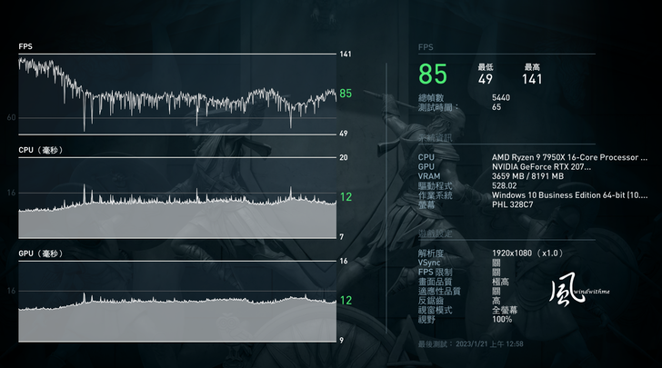Screen dimensions: 662x368
Task: Select the resolution value 1920x1080 (x1.0)
Action: pos(527,254)
